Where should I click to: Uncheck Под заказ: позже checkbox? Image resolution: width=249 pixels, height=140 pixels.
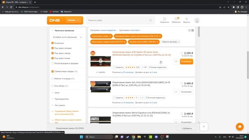53,58
